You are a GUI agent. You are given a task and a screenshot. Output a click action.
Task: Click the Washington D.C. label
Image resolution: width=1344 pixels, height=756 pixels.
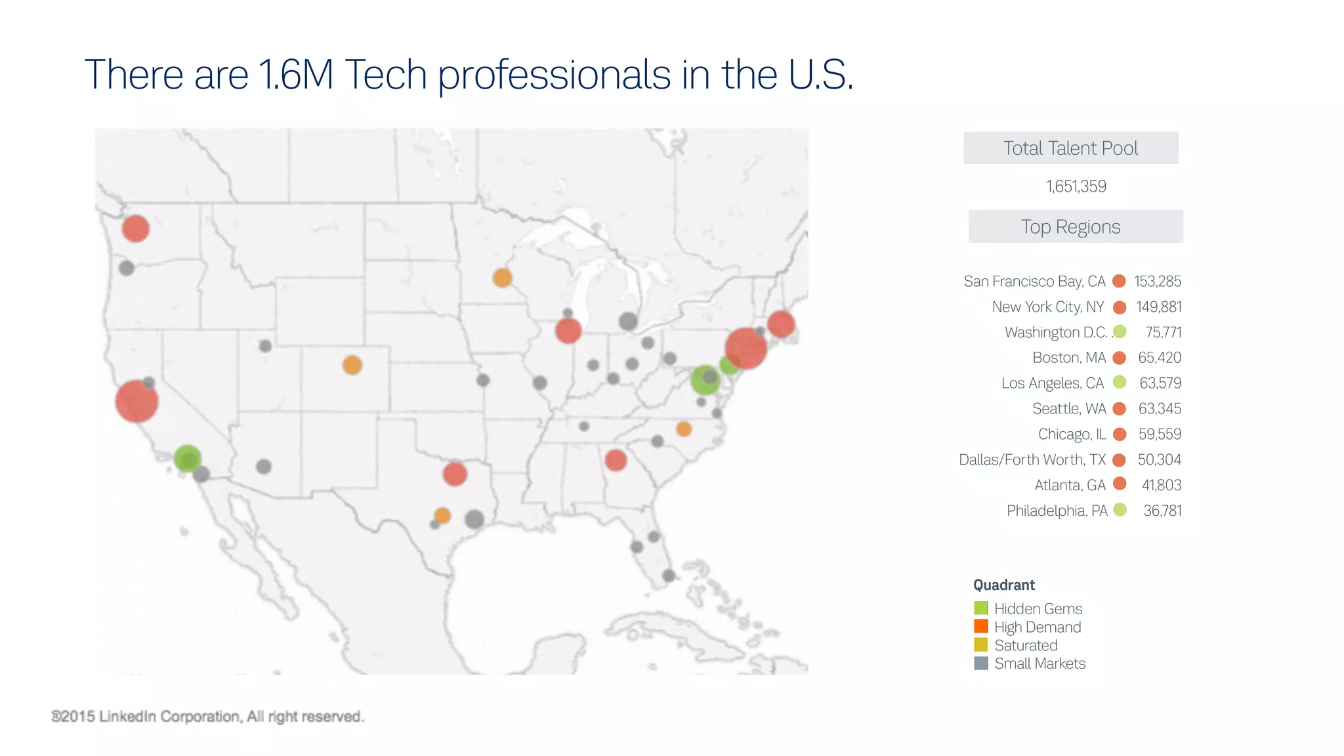click(x=1056, y=333)
